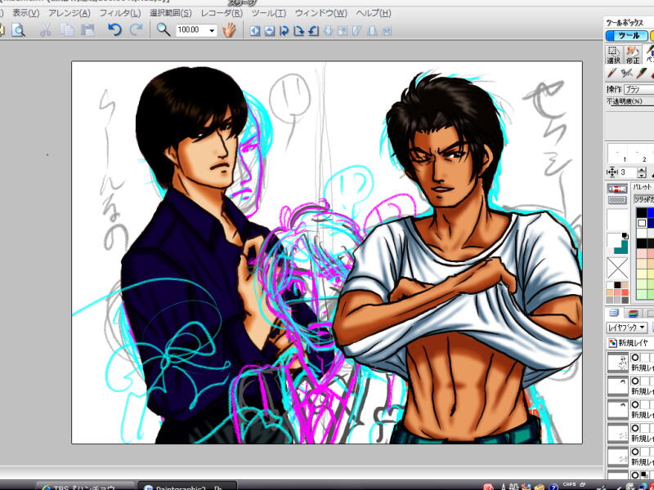
Task: Toggle visibility of the fourth layer
Action: point(634,428)
